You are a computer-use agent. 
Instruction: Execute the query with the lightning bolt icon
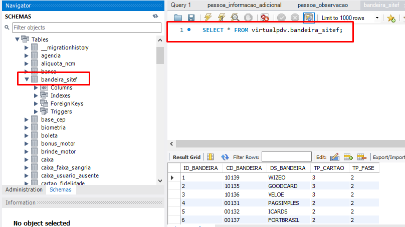tap(208, 17)
